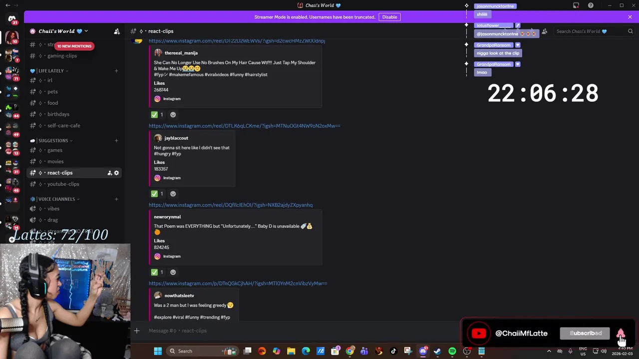
Task: Open jayblaccout author name in embed
Action: [176, 138]
